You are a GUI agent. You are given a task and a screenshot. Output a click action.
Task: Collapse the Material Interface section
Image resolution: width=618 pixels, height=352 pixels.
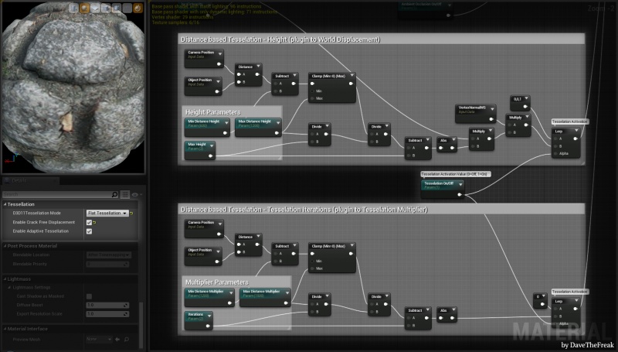[x=5, y=329]
